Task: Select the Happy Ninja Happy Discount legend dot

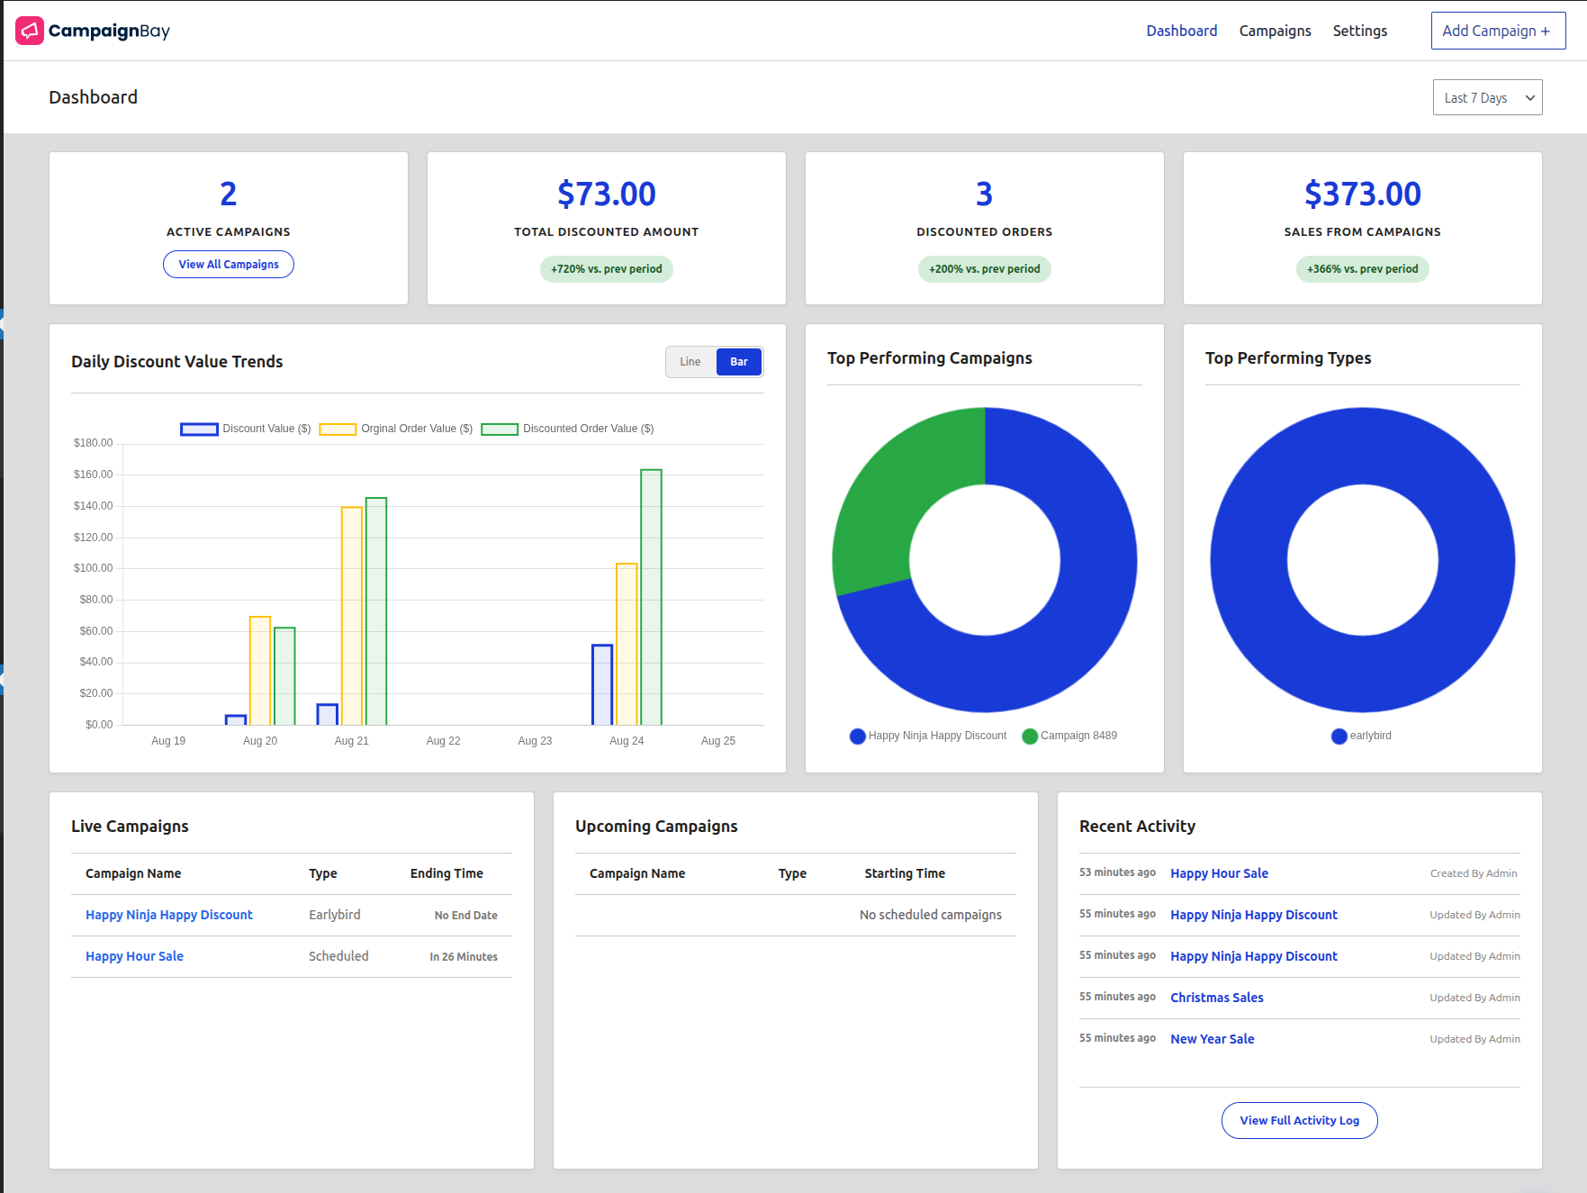Action: click(856, 736)
